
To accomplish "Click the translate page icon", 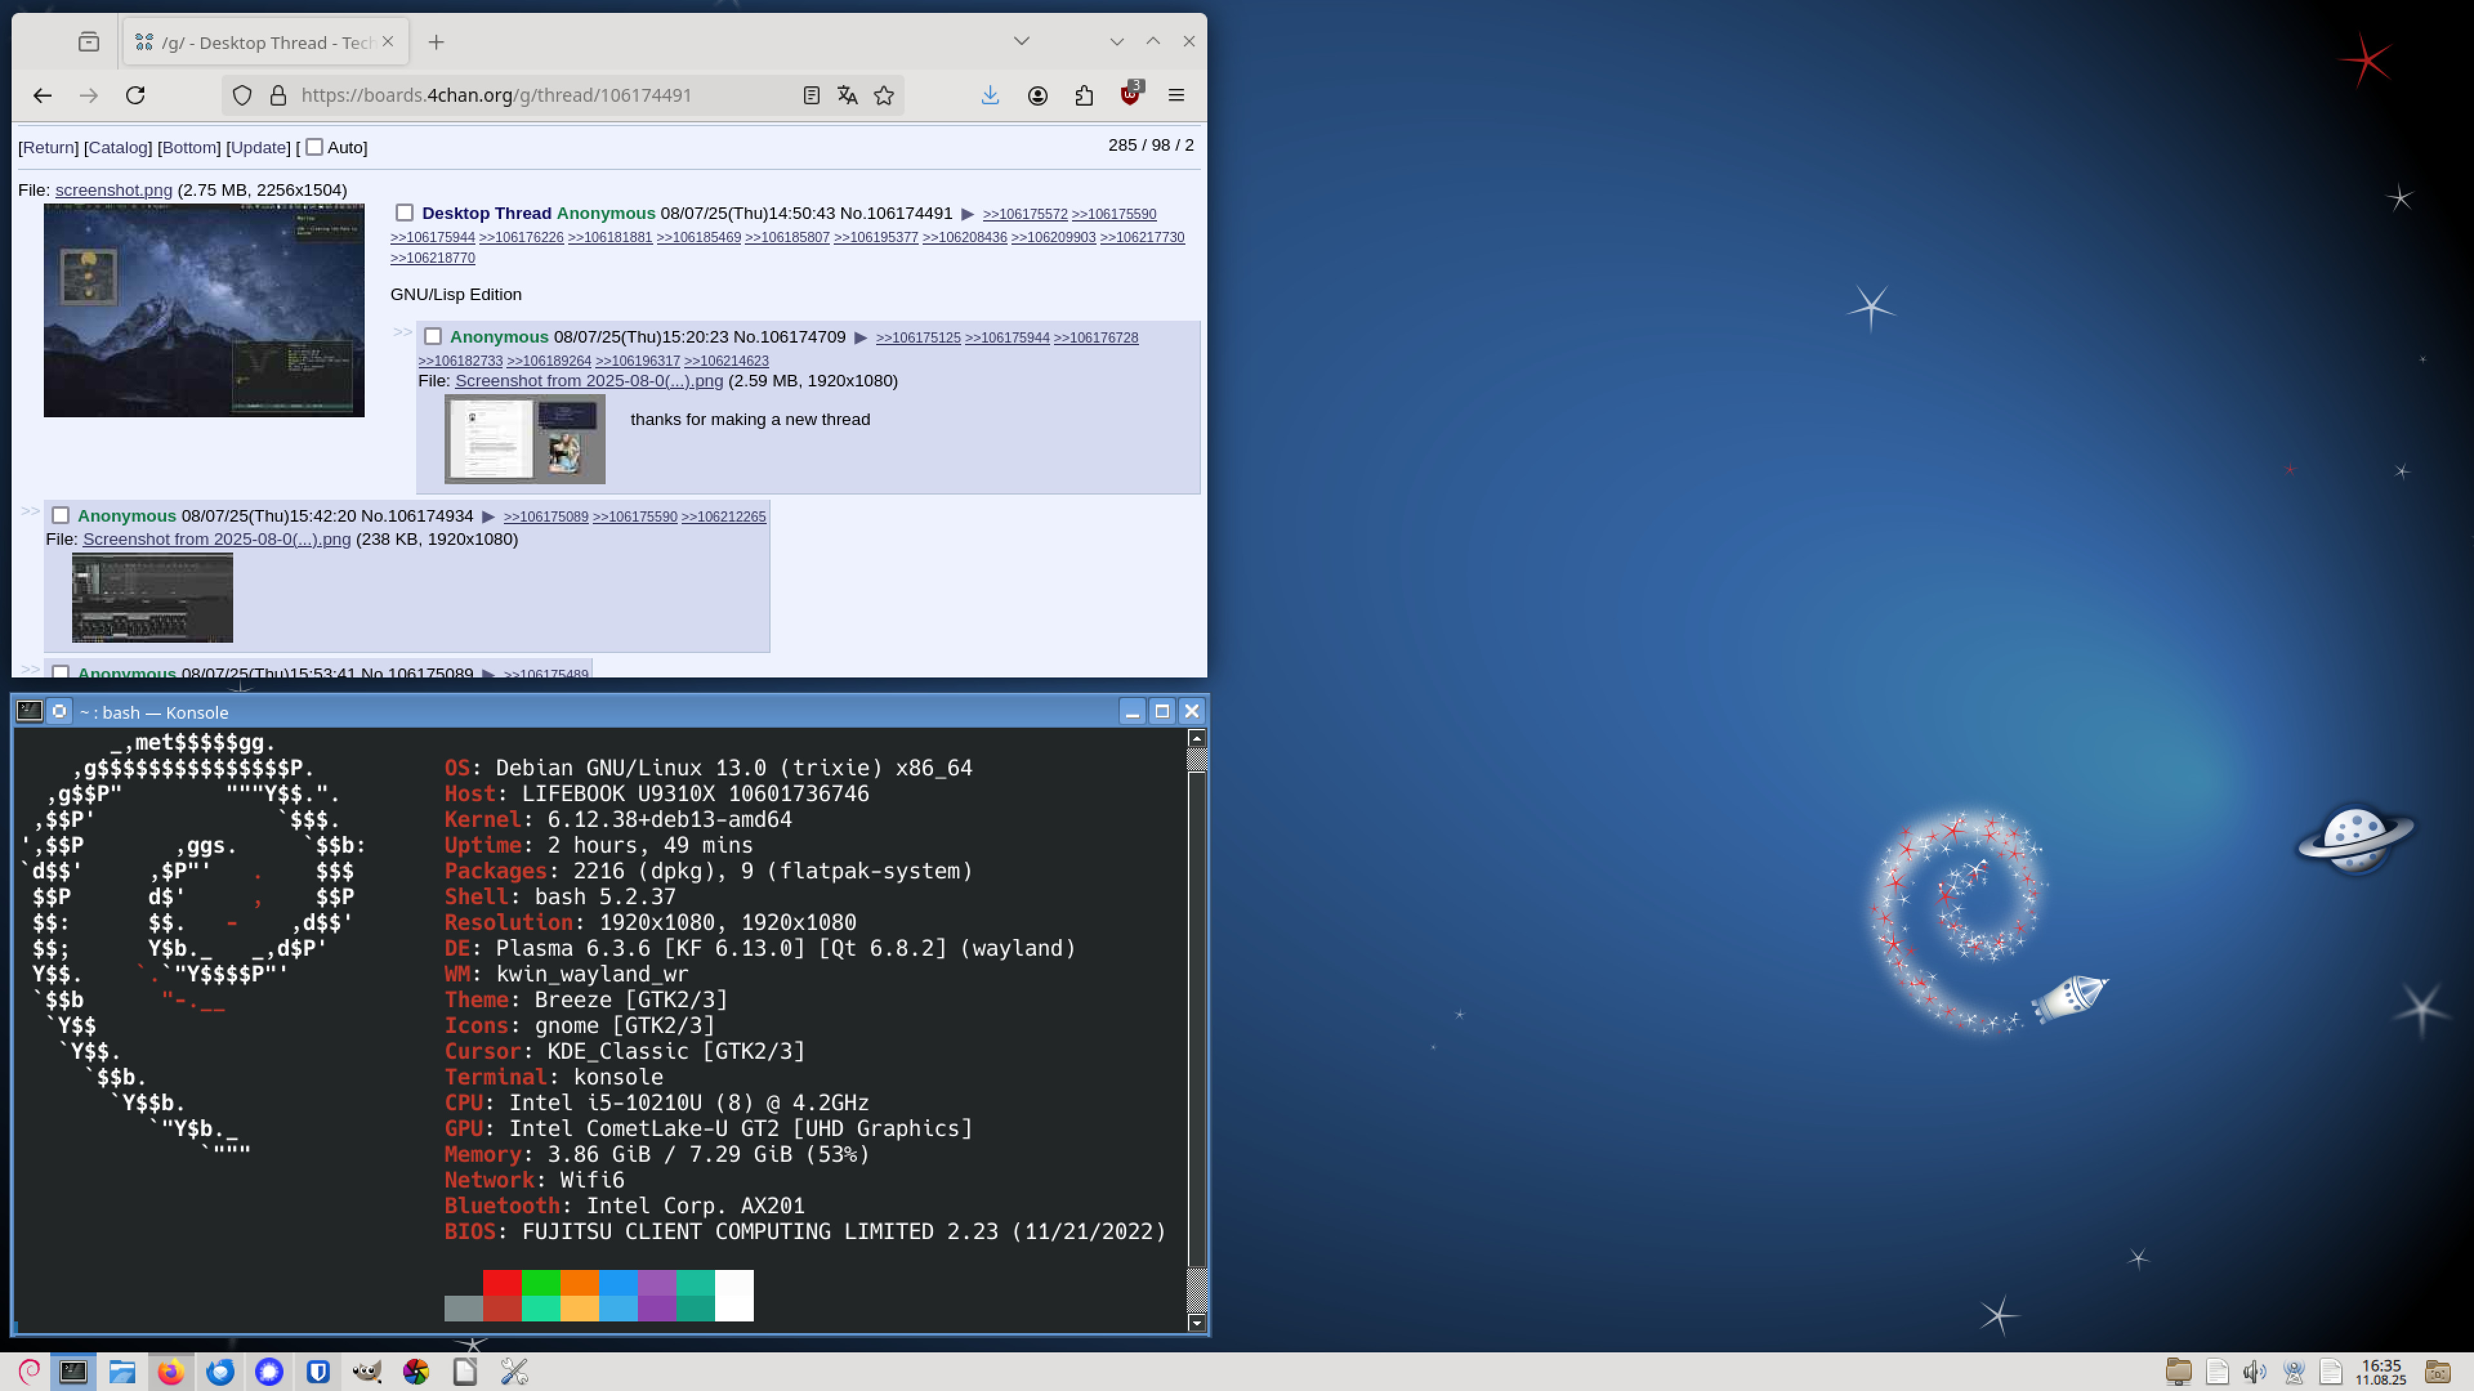I will pyautogui.click(x=847, y=95).
